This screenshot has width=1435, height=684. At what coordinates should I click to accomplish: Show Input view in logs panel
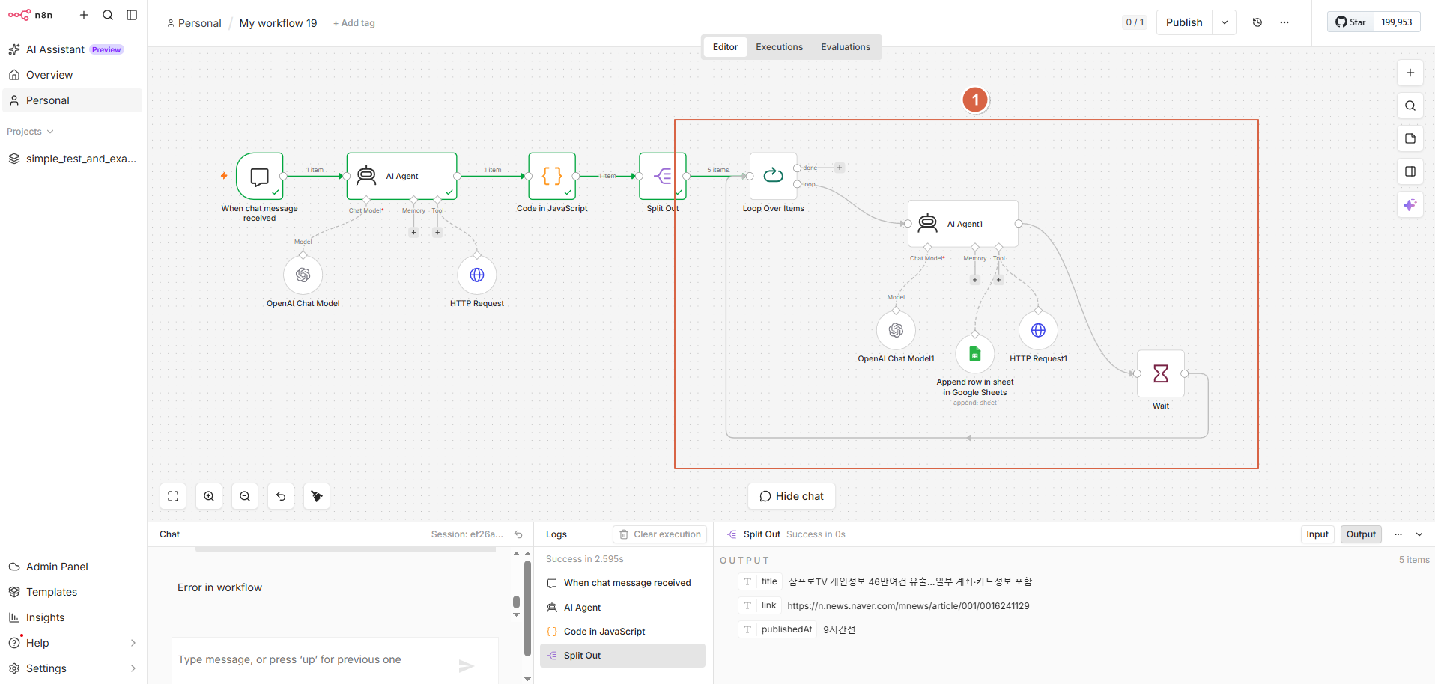tap(1317, 534)
